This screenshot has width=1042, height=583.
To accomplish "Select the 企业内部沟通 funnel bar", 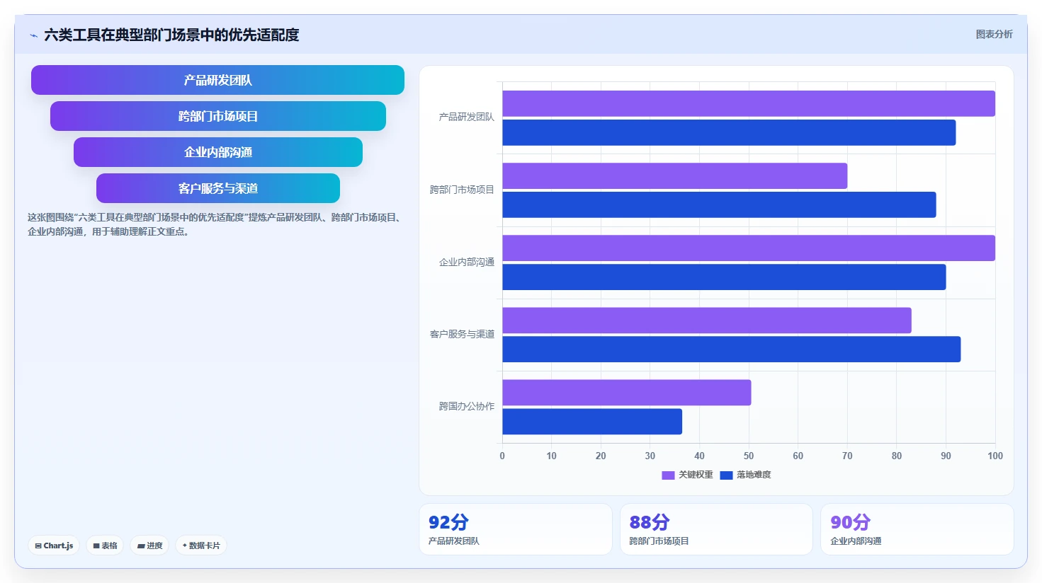I will (x=218, y=152).
